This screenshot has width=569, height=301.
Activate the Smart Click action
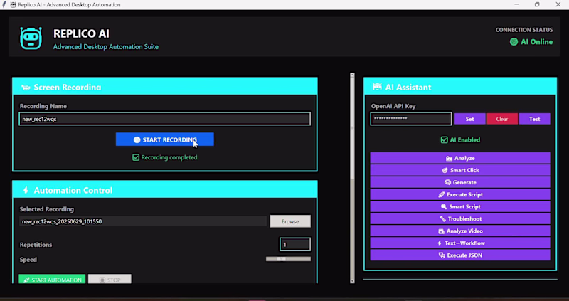[460, 170]
